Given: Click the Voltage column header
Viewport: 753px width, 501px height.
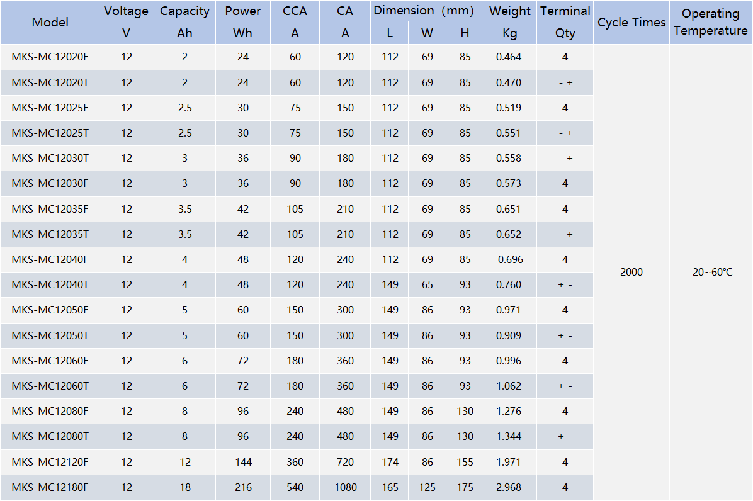Looking at the screenshot, I should [127, 11].
